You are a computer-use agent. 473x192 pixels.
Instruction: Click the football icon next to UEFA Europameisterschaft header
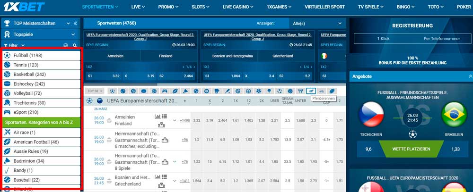(x=89, y=101)
